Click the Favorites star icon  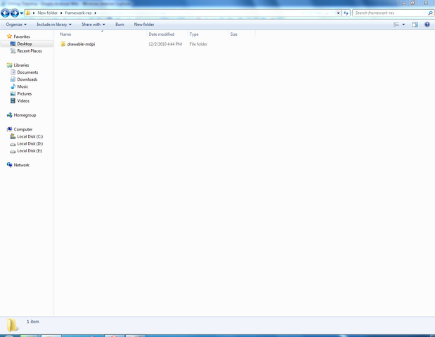pyautogui.click(x=9, y=37)
